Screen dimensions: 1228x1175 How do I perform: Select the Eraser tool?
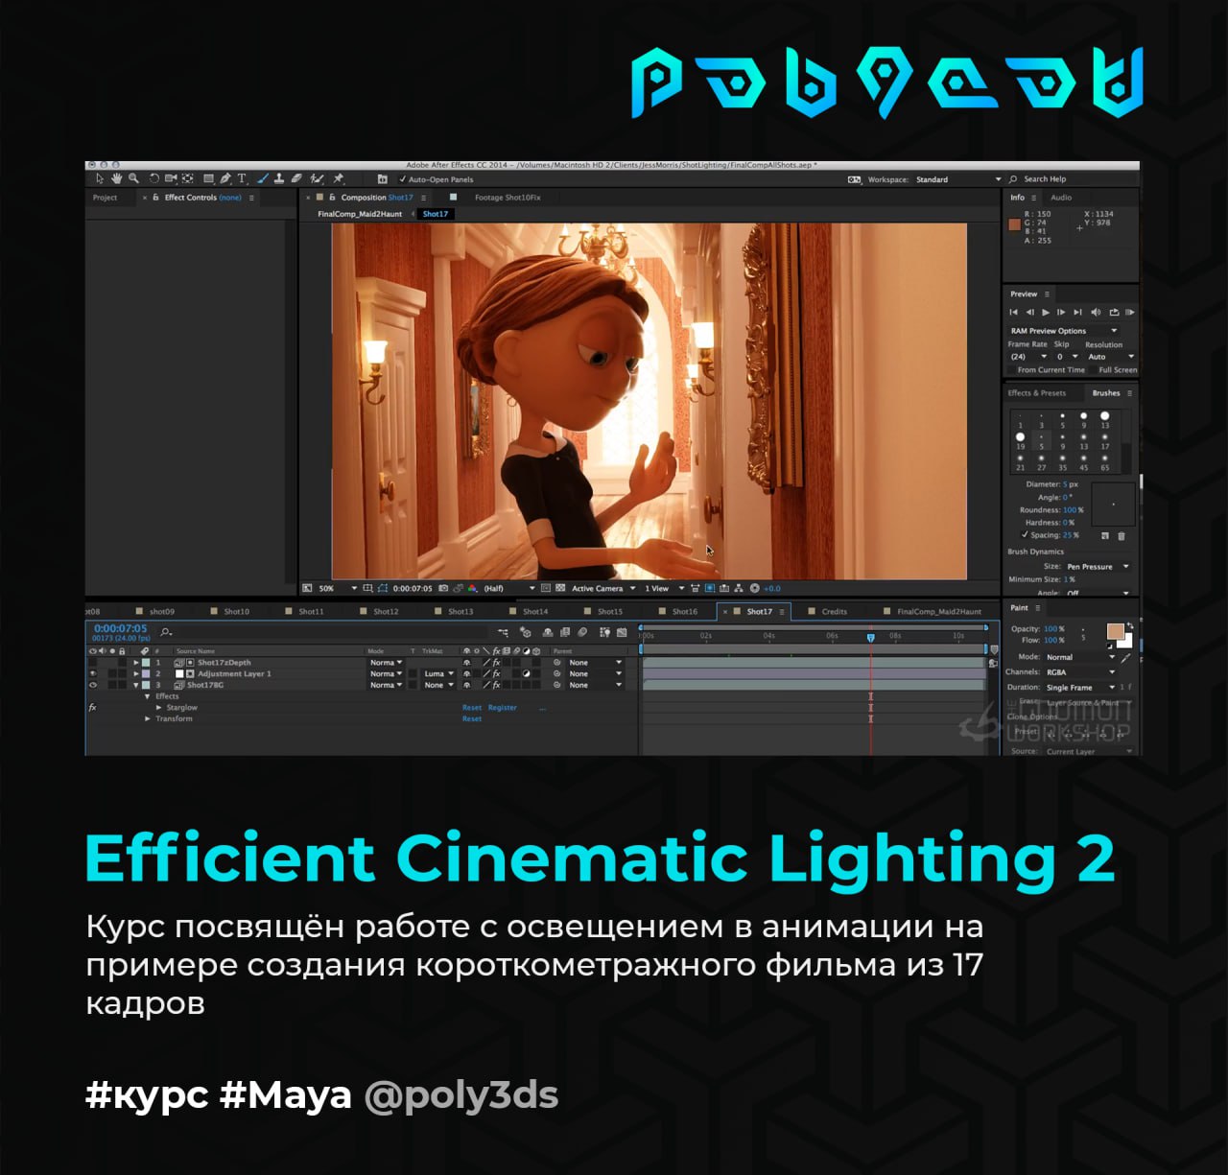coord(296,178)
